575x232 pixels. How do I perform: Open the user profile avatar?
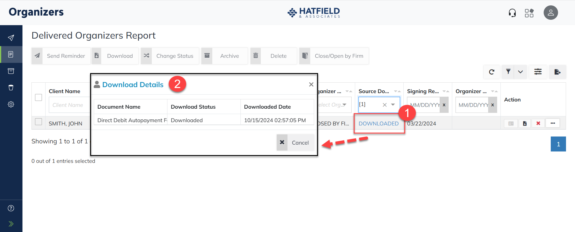[551, 13]
